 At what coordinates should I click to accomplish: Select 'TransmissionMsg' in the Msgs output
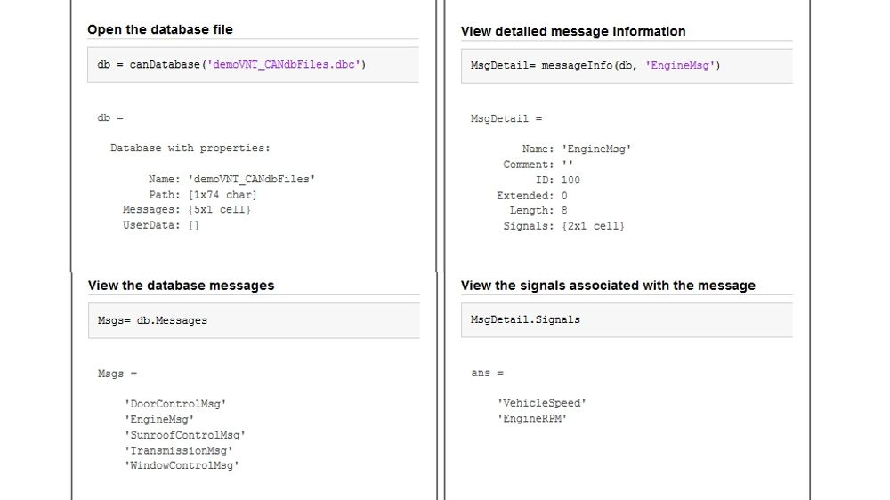[x=178, y=450]
